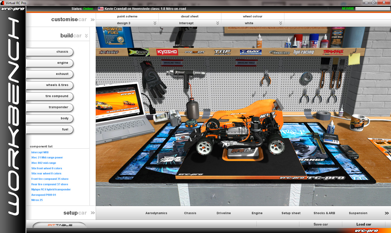391x233 pixels.
Task: Open the Suspension setup tab
Action: 358,213
